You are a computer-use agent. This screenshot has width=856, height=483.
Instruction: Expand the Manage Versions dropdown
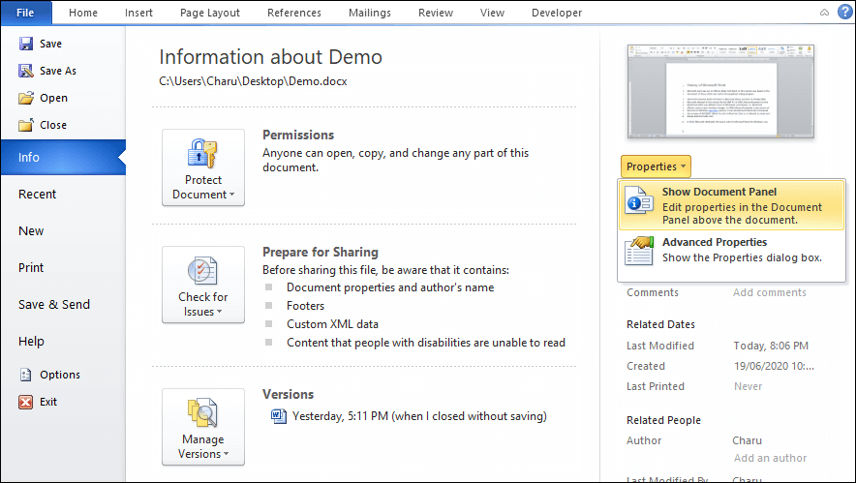(203, 427)
